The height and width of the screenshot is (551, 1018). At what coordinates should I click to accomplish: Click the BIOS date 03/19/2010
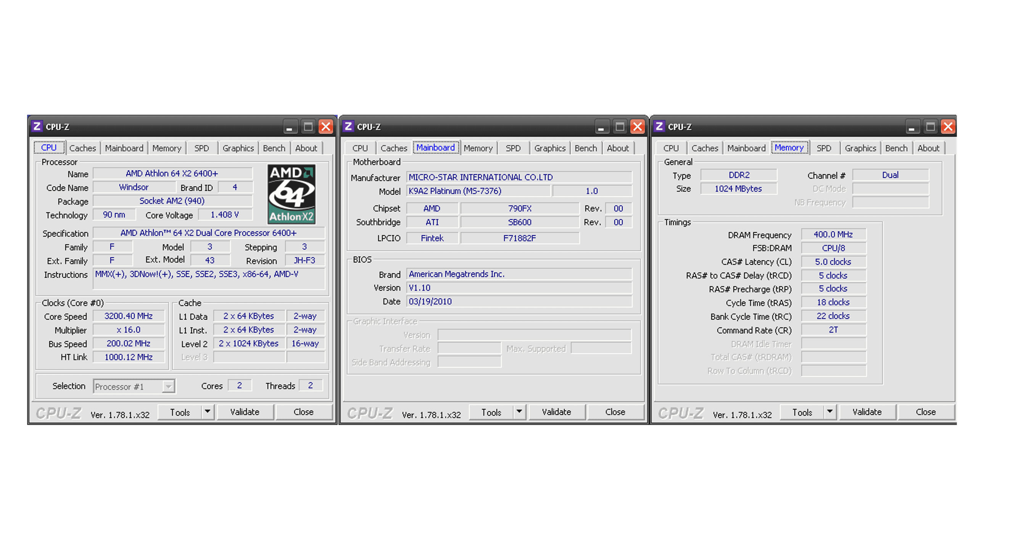click(x=519, y=301)
